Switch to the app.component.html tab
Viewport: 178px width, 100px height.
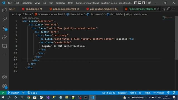pos(64,9)
